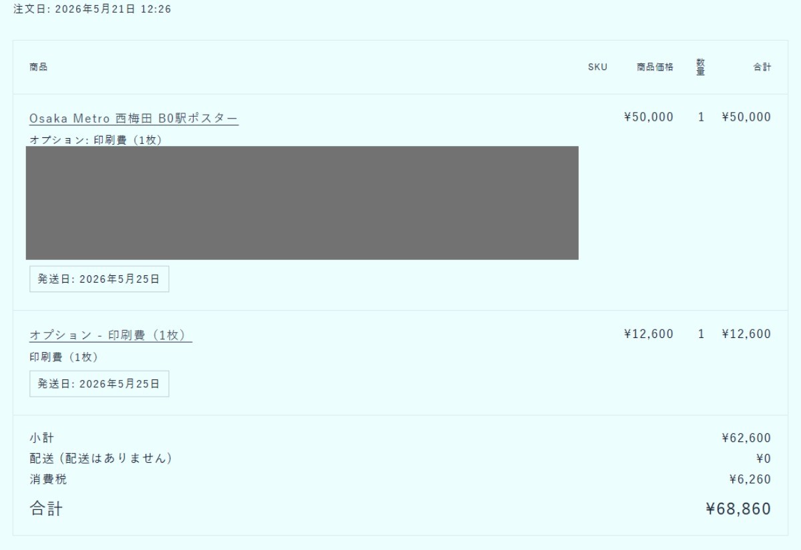Screen dimensions: 801x550
Task: Click the 発送日 box under the Osaka Metro poster item
Action: click(x=99, y=279)
